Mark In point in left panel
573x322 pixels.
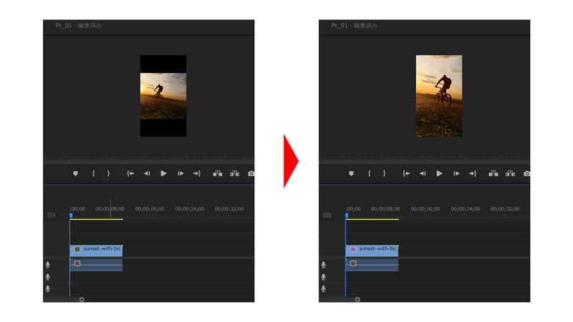click(94, 173)
